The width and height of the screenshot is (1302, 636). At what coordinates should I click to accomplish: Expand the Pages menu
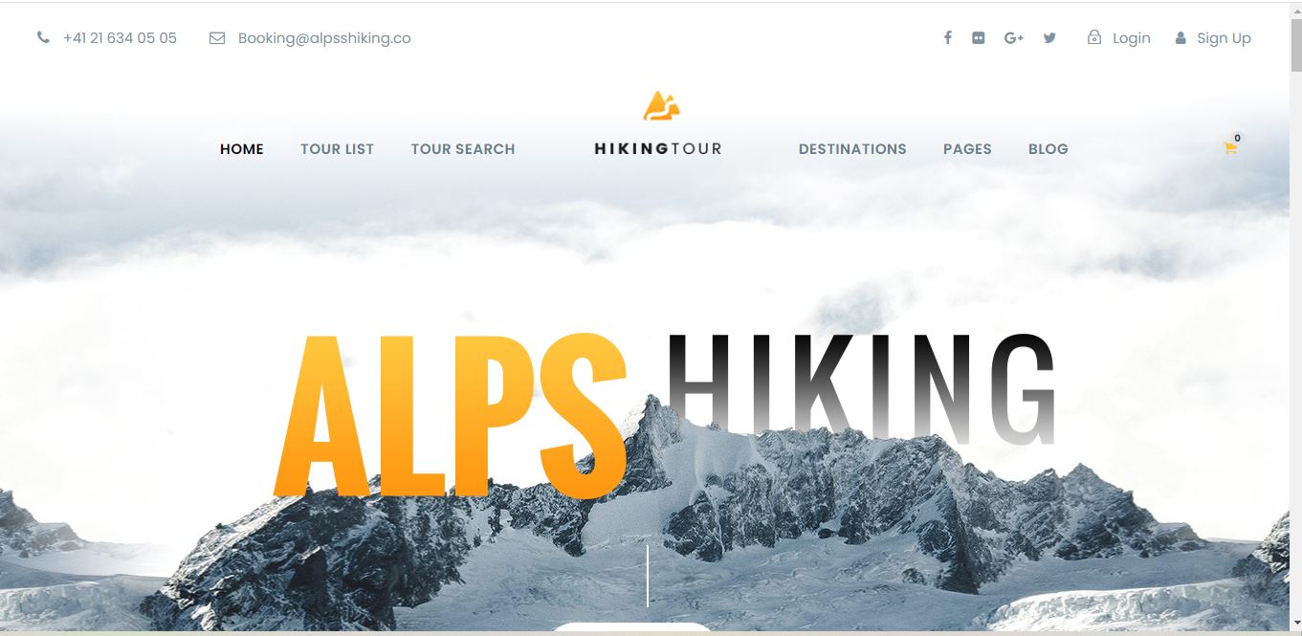coord(967,149)
